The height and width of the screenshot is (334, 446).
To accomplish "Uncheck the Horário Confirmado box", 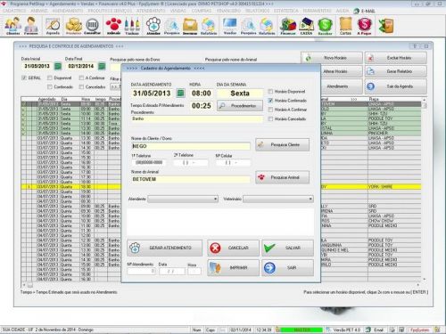I will (x=270, y=101).
